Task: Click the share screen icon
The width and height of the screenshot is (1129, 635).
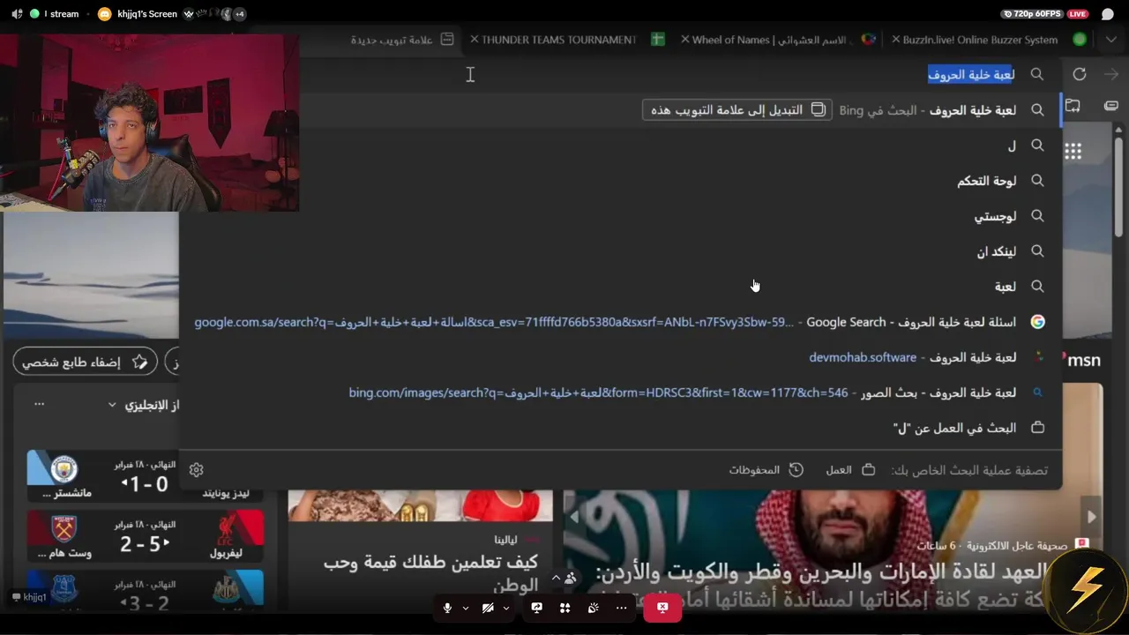Action: pyautogui.click(x=536, y=608)
